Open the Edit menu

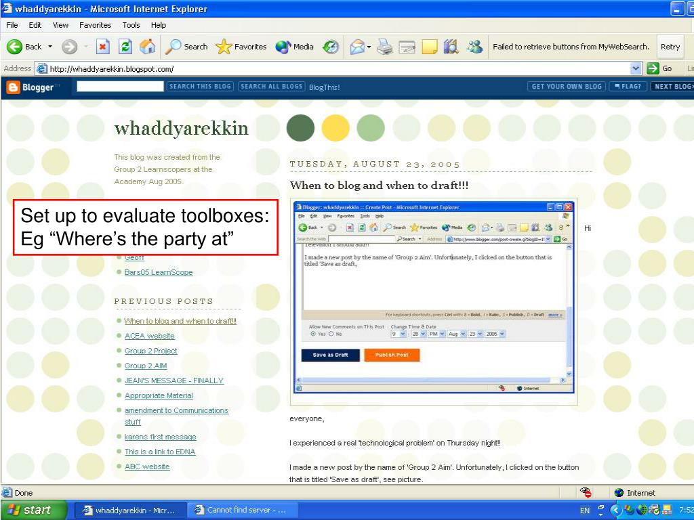[x=35, y=25]
